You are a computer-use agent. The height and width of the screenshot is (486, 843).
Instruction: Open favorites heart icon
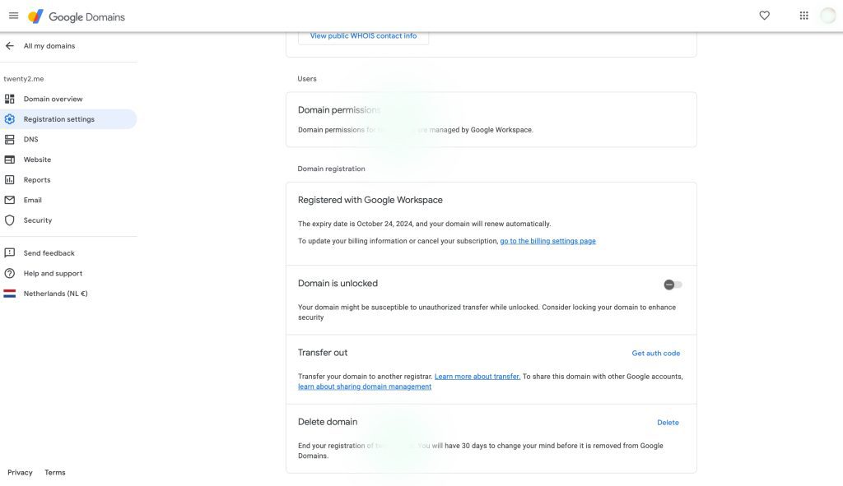pos(764,16)
